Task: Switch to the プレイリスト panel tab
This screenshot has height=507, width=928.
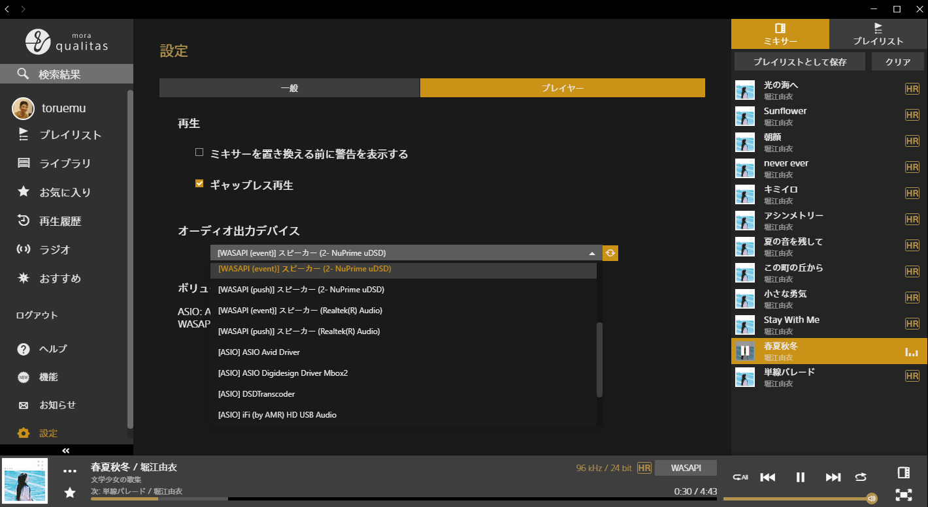Action: 878,34
